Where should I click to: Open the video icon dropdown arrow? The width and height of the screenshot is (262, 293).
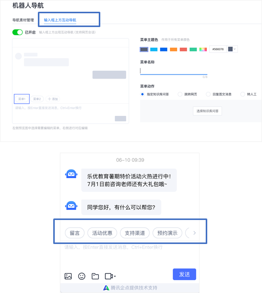coord(115,276)
